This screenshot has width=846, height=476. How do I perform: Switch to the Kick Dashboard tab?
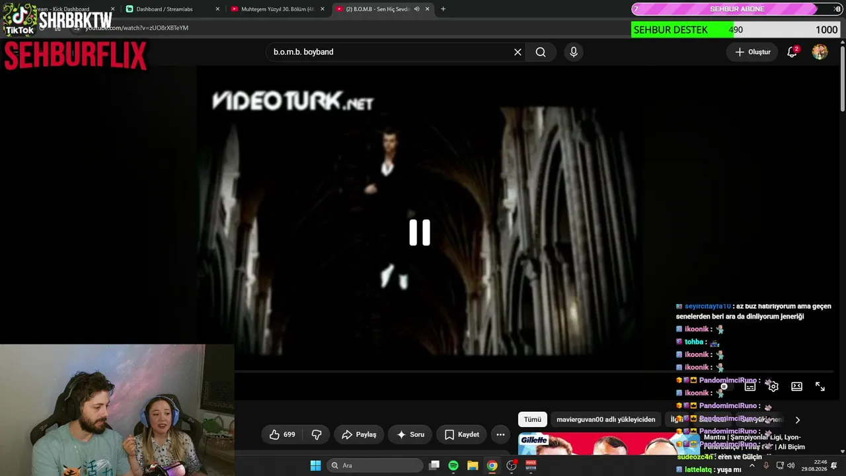pos(63,9)
